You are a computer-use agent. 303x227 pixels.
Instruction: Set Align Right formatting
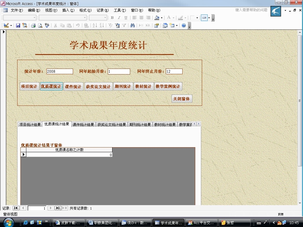pyautogui.click(x=148, y=17)
